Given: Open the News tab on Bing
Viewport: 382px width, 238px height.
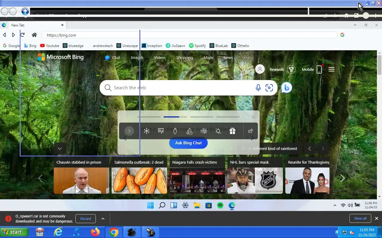Looking at the screenshot, I should [x=228, y=58].
